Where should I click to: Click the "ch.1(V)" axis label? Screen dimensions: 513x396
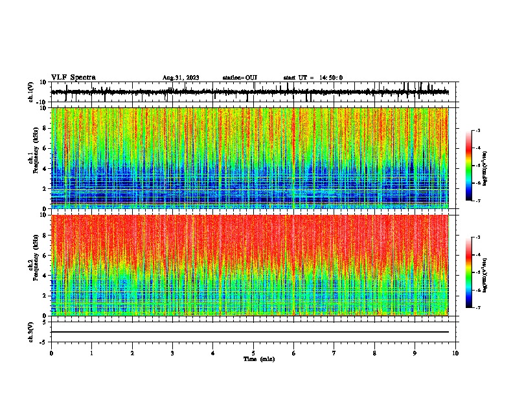coord(31,93)
